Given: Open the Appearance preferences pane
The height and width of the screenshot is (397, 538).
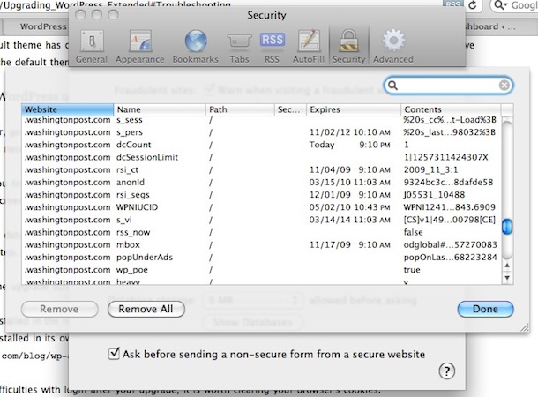Looking at the screenshot, I should [140, 47].
